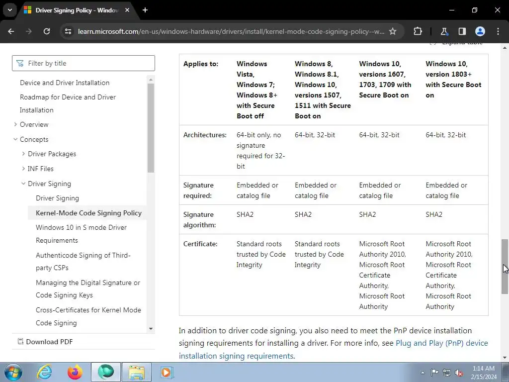Toggle the browser side panel icon
Viewport: 509px width, 382px height.
click(x=462, y=31)
